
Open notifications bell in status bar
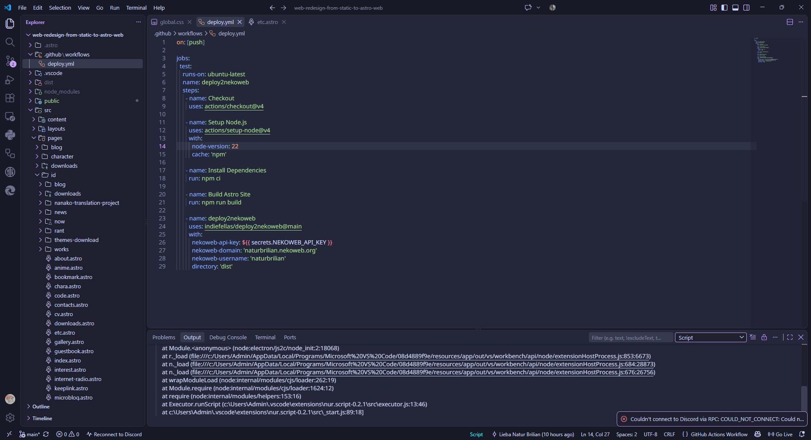802,434
